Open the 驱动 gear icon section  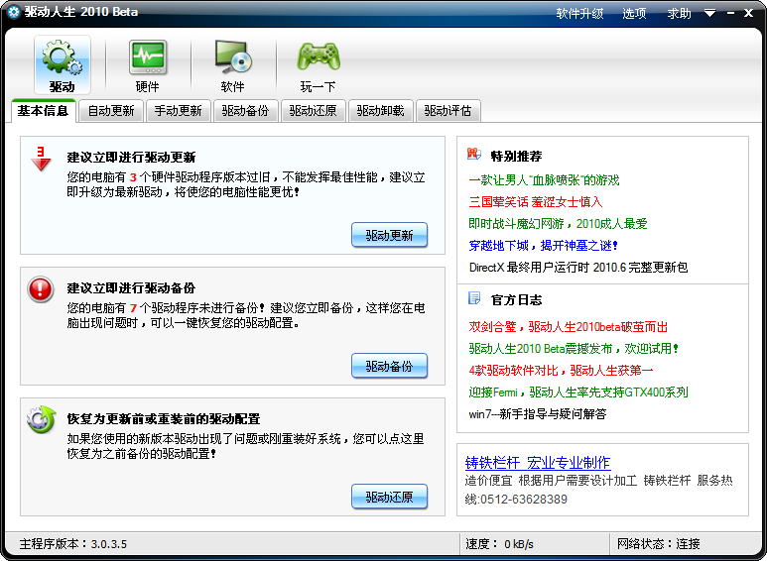click(63, 65)
